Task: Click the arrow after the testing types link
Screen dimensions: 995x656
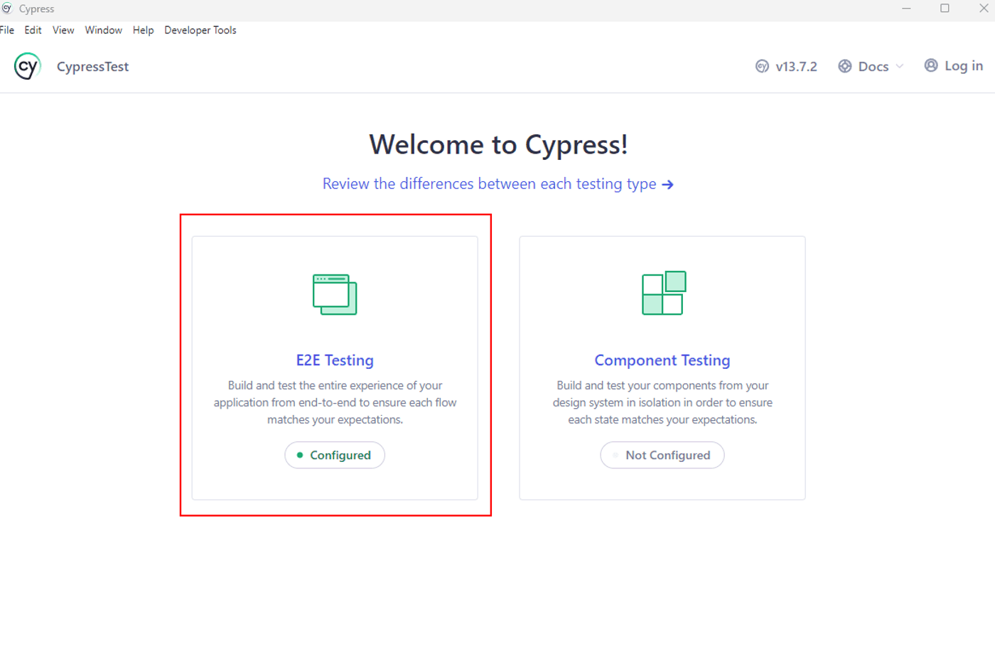Action: pos(667,185)
